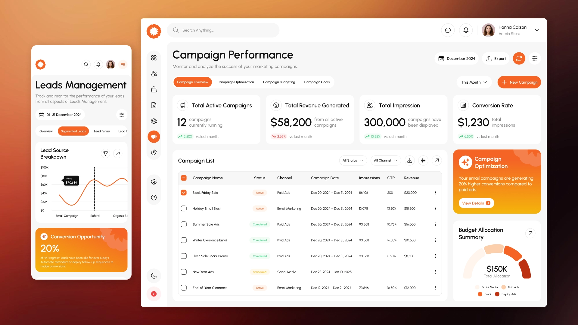Click the refresh icon near the Export button
Screen dimensions: 578x325
519,58
